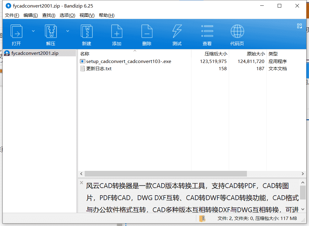
Task: Click the Codepage (代码页) globe icon
Action: tap(237, 31)
